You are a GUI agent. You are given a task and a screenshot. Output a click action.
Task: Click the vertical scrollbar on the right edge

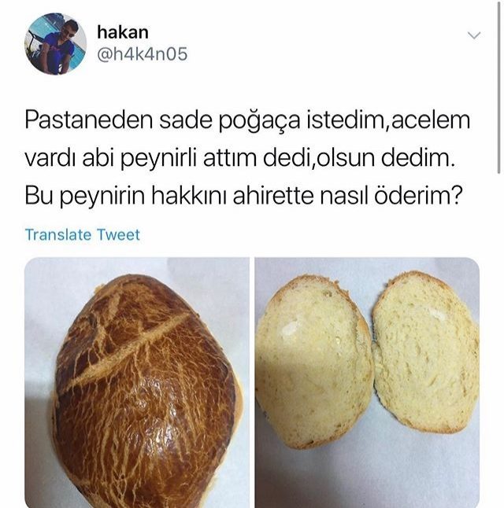499,87
